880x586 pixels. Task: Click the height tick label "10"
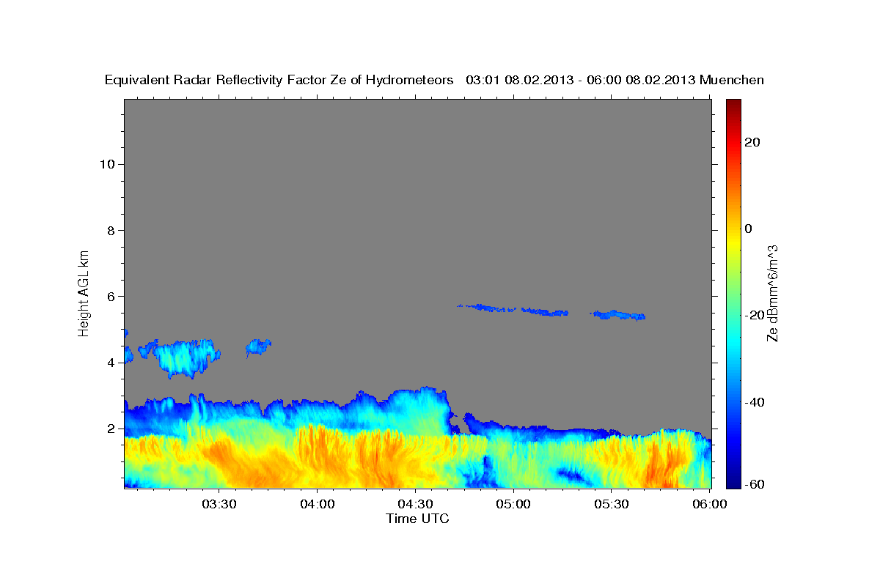point(106,164)
